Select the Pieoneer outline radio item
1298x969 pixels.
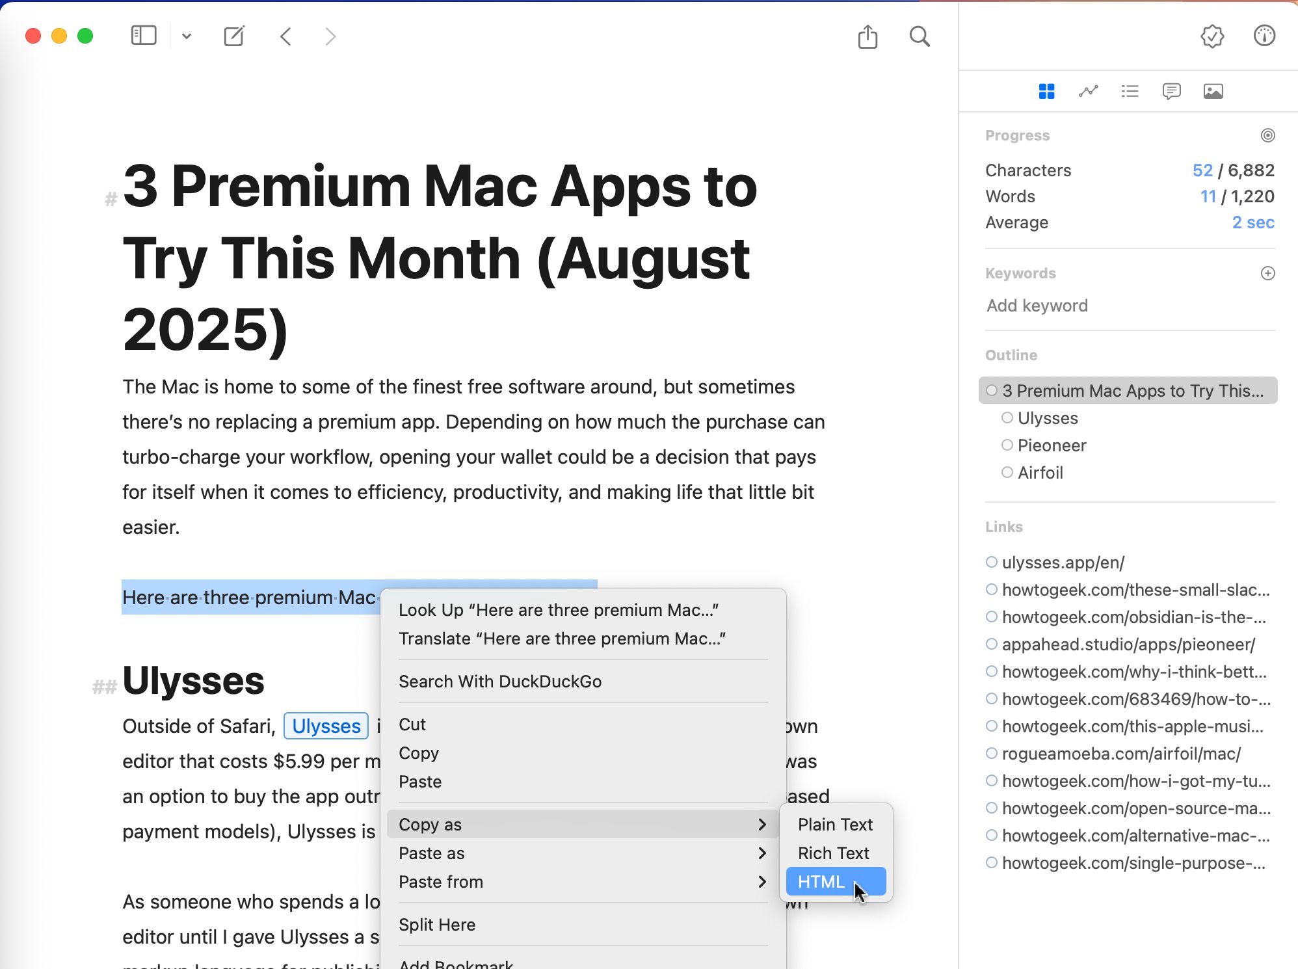coord(1007,445)
